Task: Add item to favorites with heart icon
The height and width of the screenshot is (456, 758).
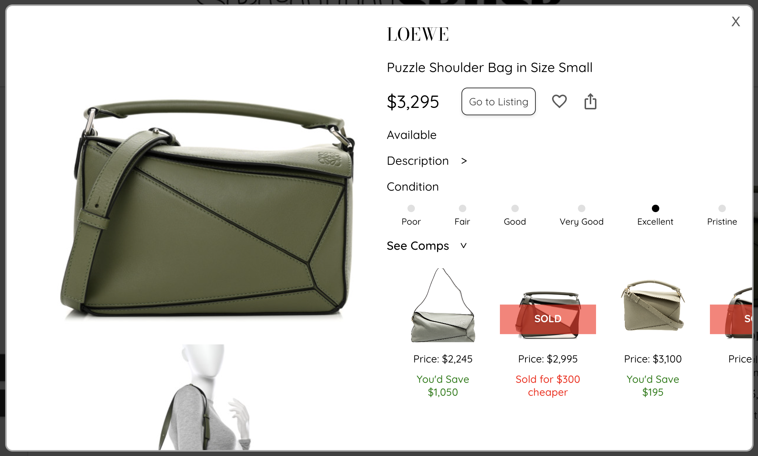Action: [559, 101]
